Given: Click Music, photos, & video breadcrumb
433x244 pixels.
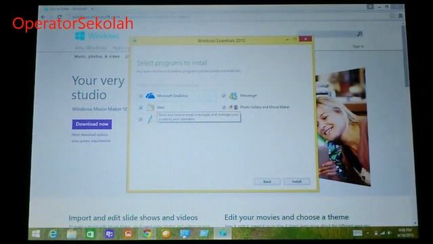Looking at the screenshot, I should (x=97, y=56).
